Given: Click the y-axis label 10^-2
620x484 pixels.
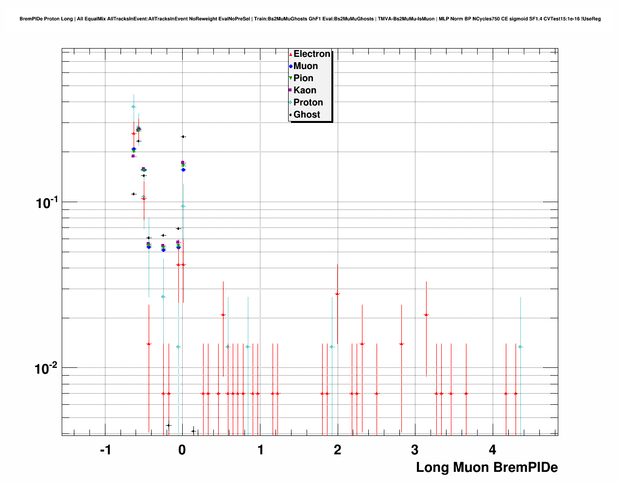Looking at the screenshot, I should [x=47, y=368].
